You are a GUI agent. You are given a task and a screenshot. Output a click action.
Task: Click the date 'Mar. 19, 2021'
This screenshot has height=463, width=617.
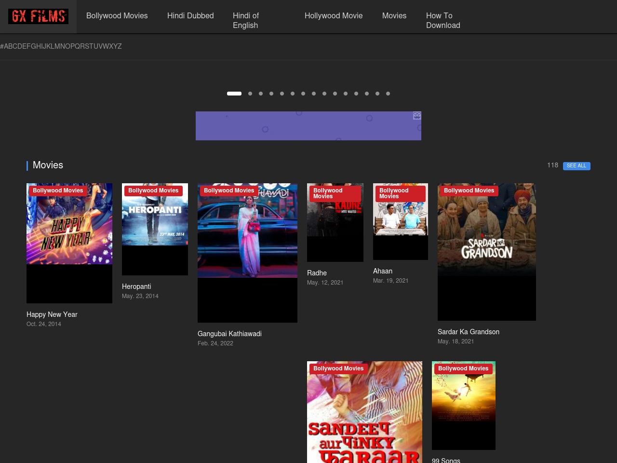pos(391,281)
